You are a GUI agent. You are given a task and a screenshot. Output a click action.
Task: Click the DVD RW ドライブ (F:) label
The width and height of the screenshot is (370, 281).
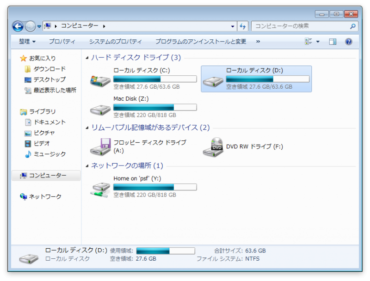tap(254, 147)
